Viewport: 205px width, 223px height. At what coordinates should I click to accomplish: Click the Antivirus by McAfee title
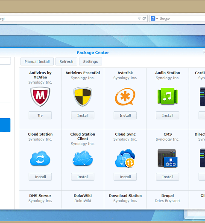[x=40, y=75]
